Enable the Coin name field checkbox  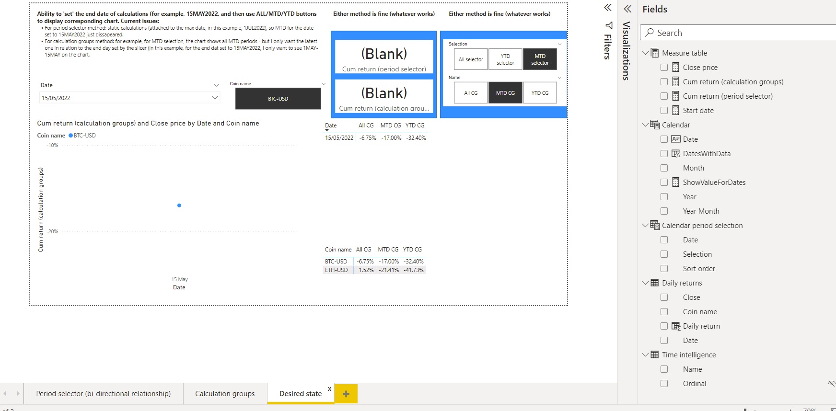pyautogui.click(x=664, y=311)
